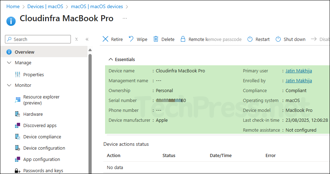
Task: Click into the sidebar Search field
Action: (x=38, y=39)
